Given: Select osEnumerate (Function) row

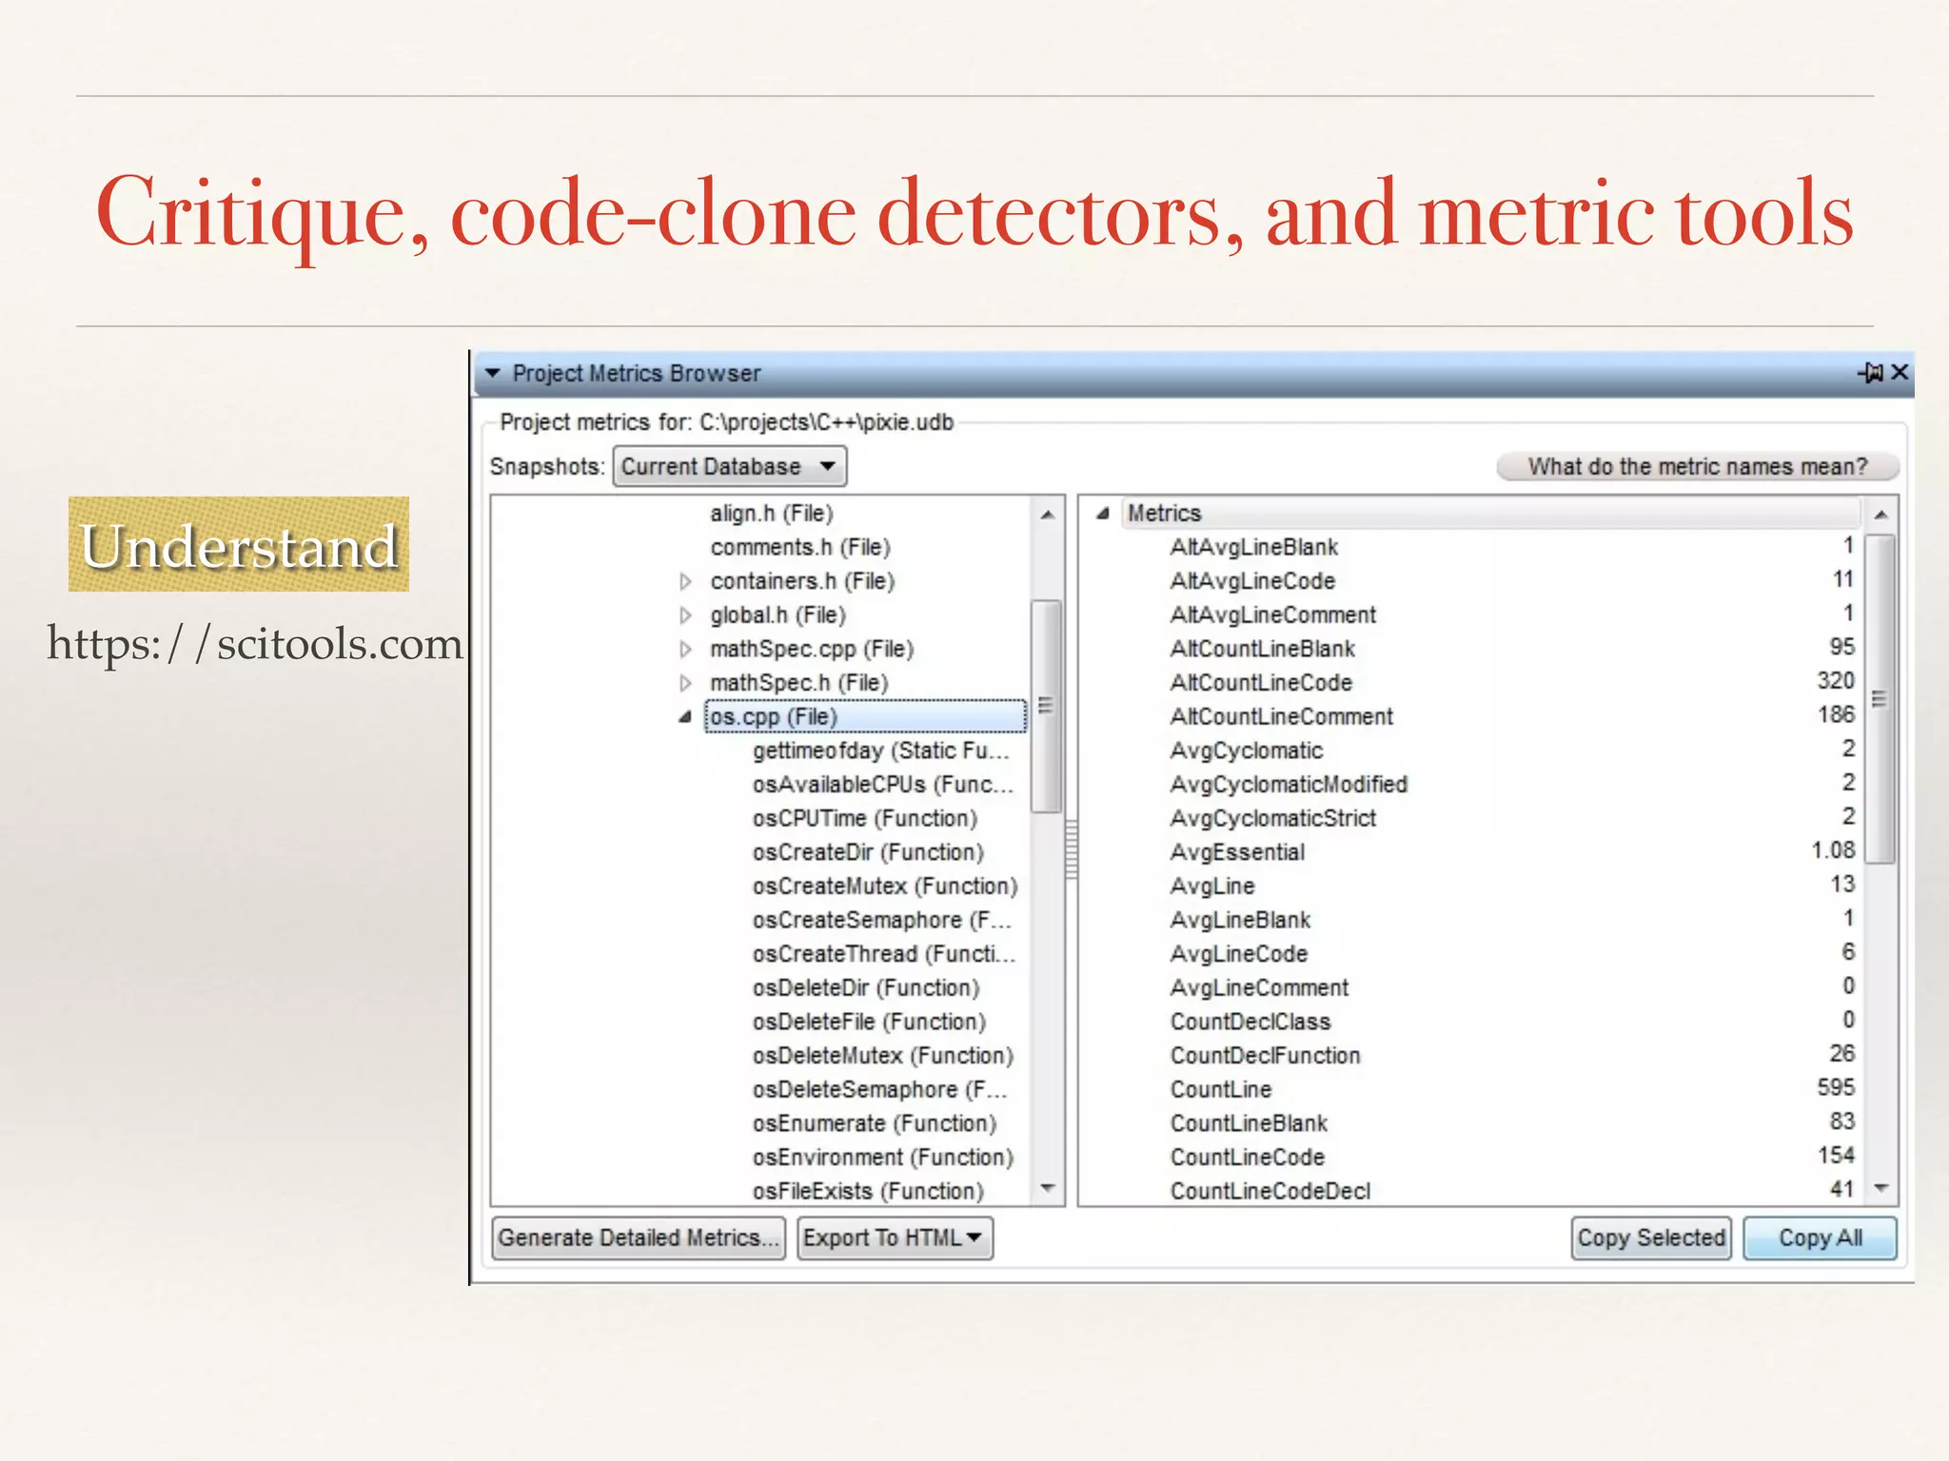Looking at the screenshot, I should (875, 1124).
